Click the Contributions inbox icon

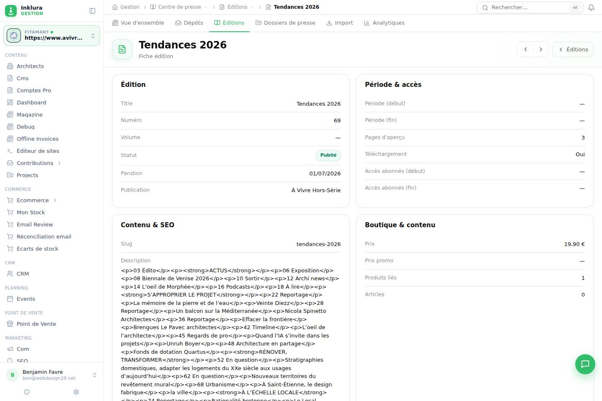point(10,163)
